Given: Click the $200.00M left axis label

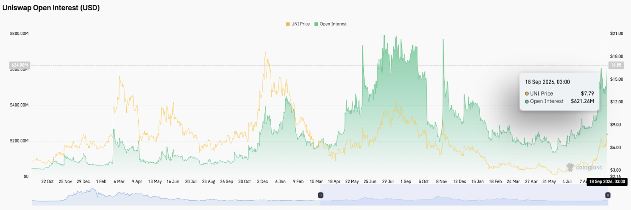Looking at the screenshot, I should coord(19,141).
